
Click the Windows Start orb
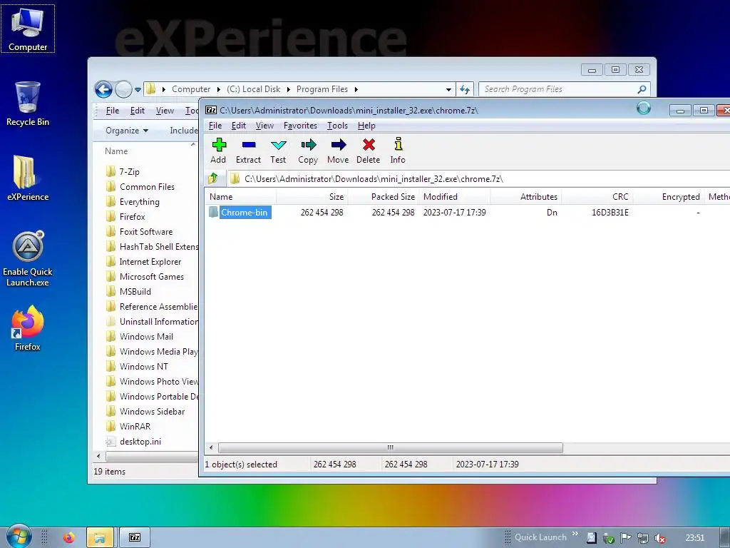18,537
